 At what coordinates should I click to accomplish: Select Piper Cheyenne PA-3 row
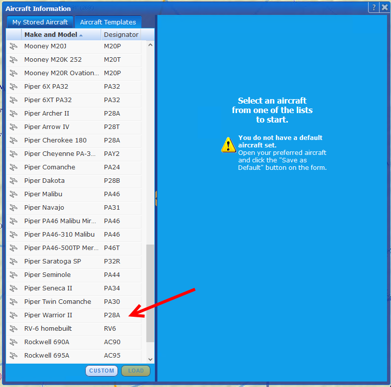click(74, 154)
